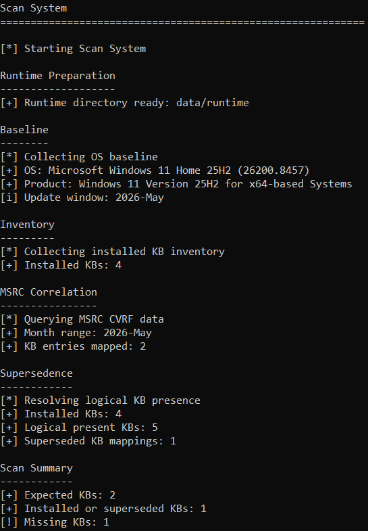Click the standalone 'Baseline' section heading
This screenshot has height=531, width=368.
pyautogui.click(x=24, y=130)
